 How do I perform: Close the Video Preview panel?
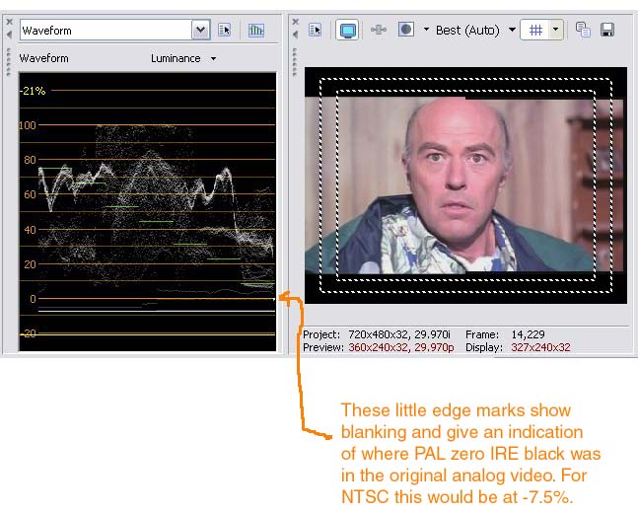pyautogui.click(x=296, y=22)
